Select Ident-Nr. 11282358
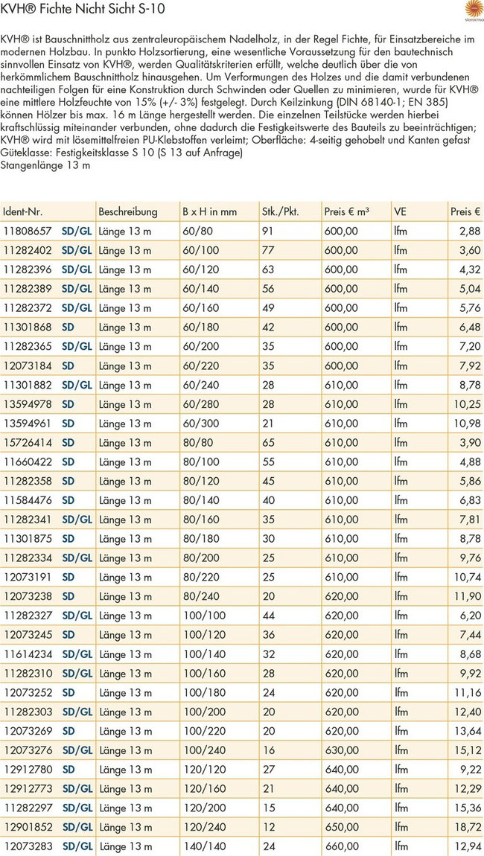The height and width of the screenshot is (856, 484). click(x=28, y=481)
